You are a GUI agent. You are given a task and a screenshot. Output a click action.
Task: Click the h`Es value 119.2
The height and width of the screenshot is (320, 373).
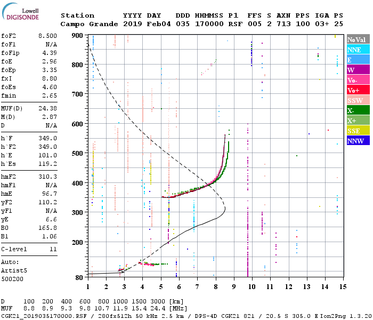(x=47, y=164)
